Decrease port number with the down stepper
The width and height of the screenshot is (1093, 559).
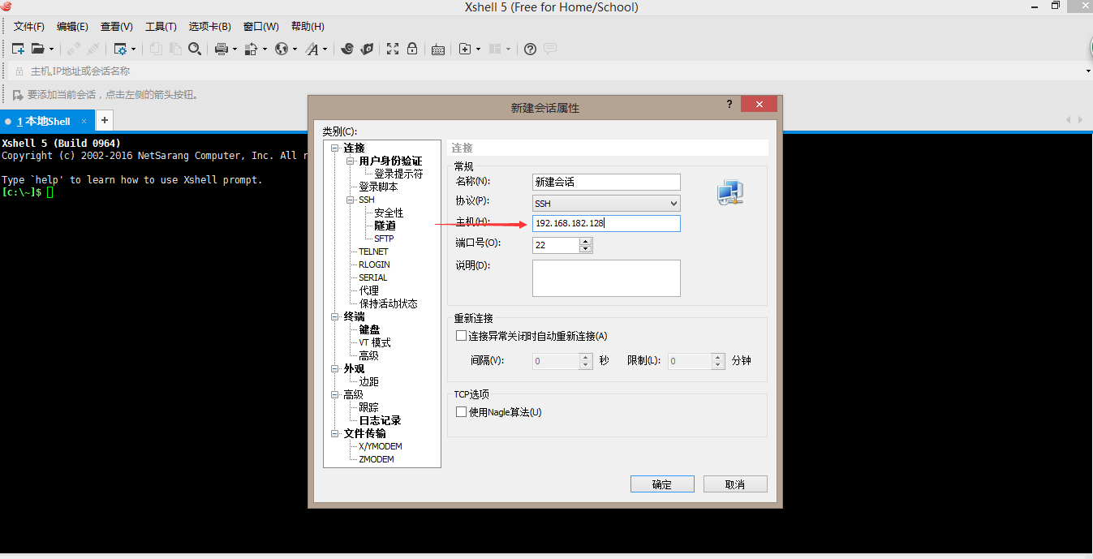[586, 248]
